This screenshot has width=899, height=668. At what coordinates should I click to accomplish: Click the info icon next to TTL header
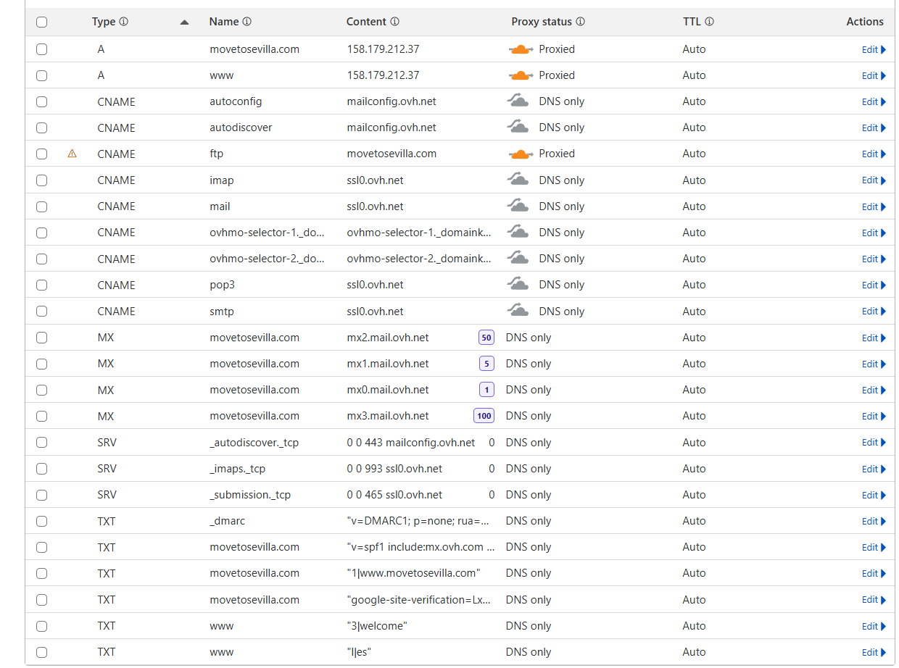(709, 22)
